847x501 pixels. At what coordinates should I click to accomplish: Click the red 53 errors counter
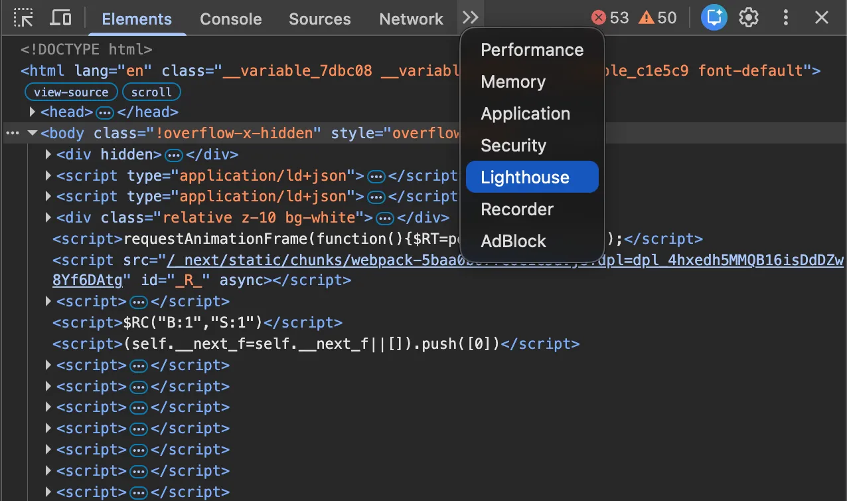(x=610, y=18)
